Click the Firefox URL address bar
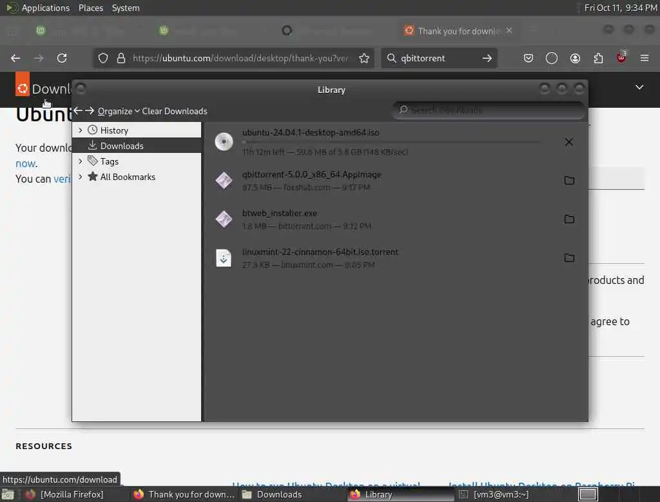 [234, 58]
